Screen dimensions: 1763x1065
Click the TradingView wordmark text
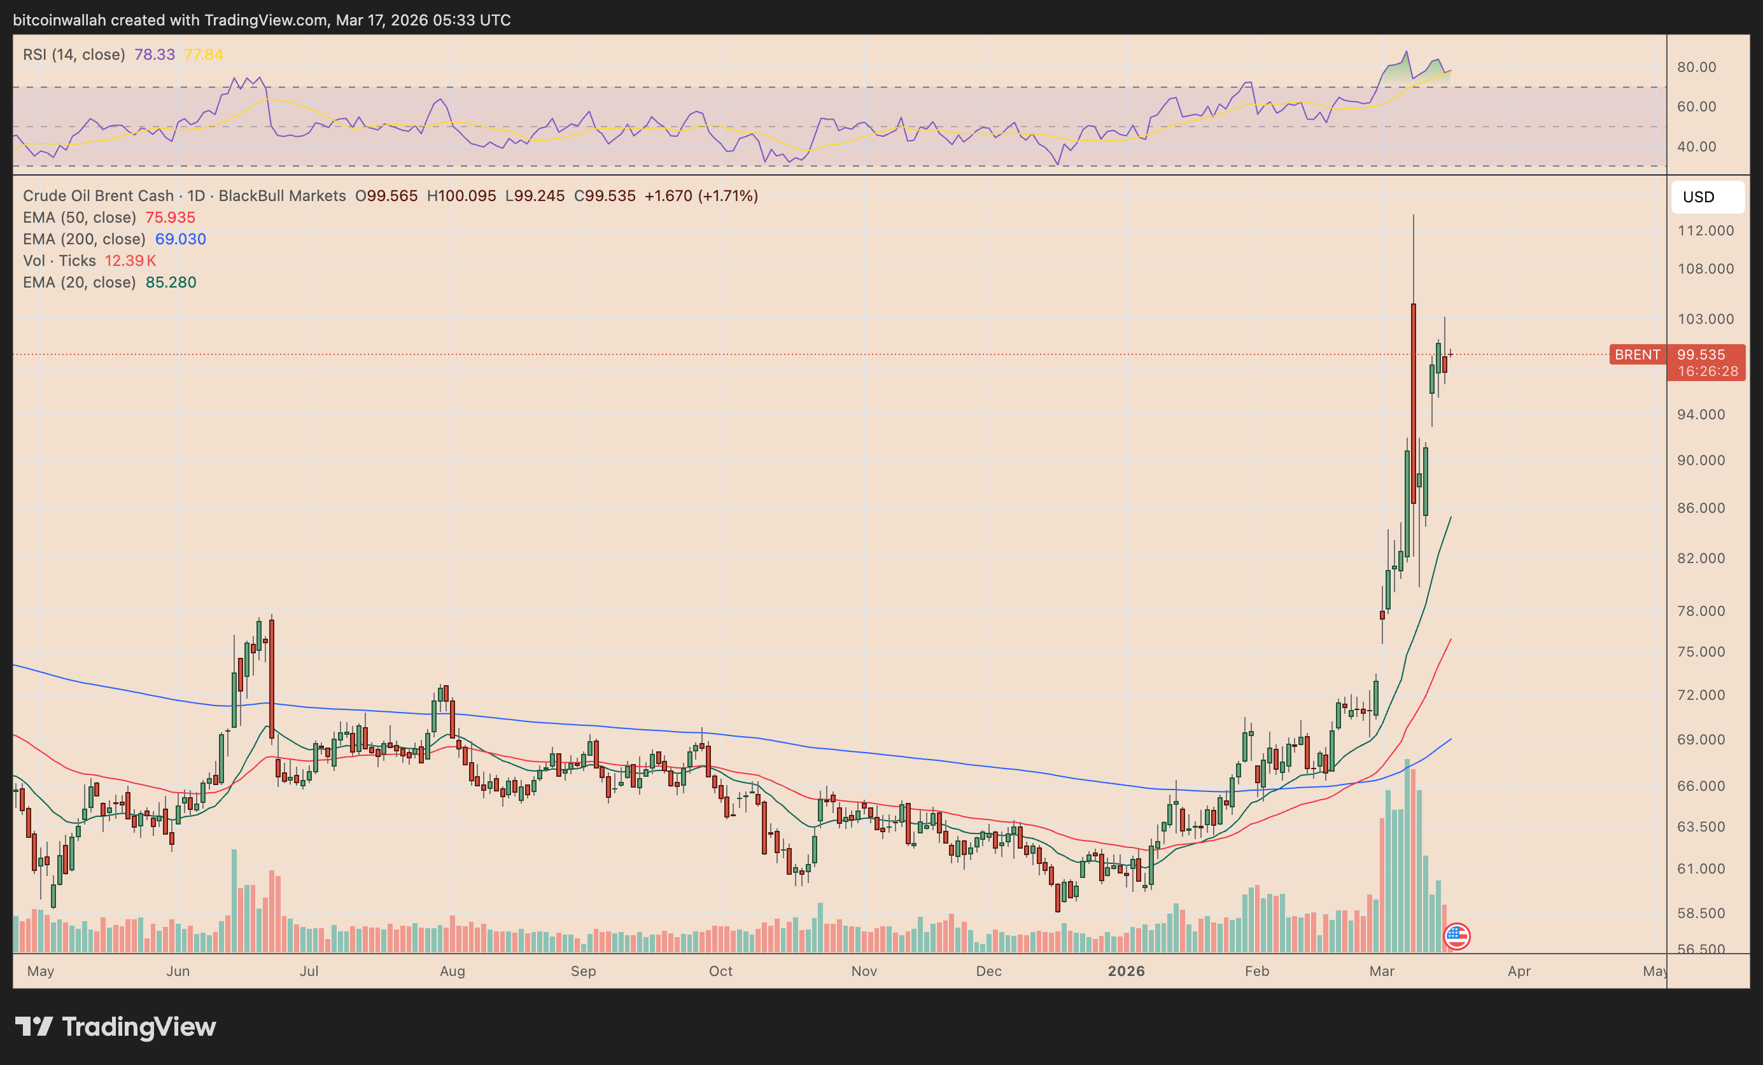139,1026
